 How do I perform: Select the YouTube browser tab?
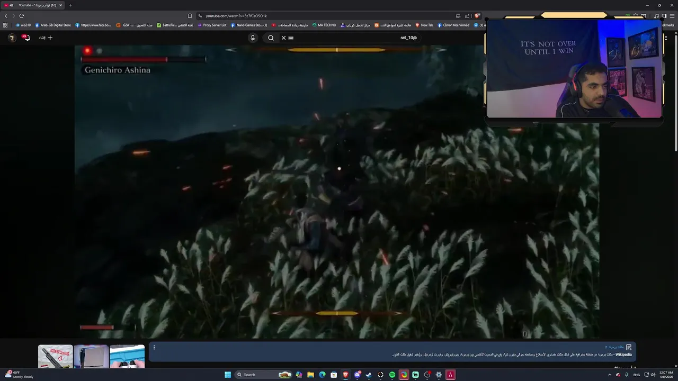point(33,5)
